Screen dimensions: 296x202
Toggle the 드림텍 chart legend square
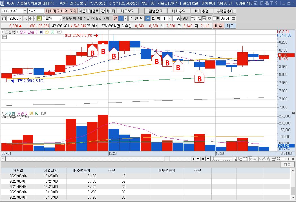tap(3, 32)
